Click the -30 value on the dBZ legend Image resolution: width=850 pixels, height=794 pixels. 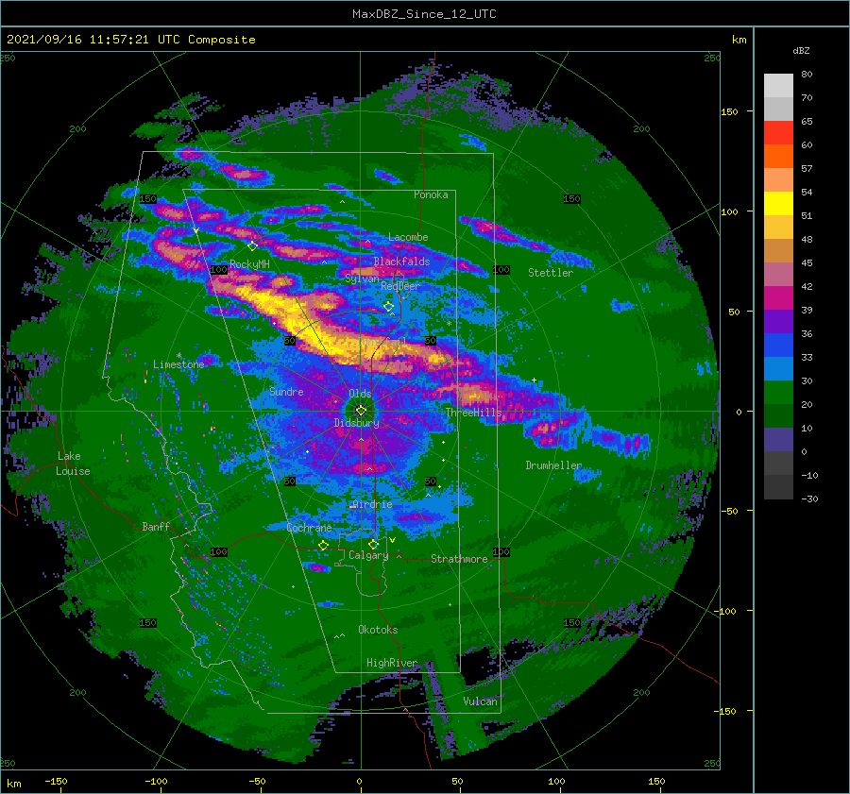[x=810, y=499]
